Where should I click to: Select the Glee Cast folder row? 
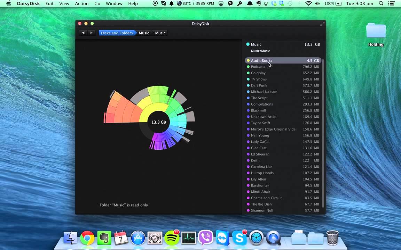point(283,148)
